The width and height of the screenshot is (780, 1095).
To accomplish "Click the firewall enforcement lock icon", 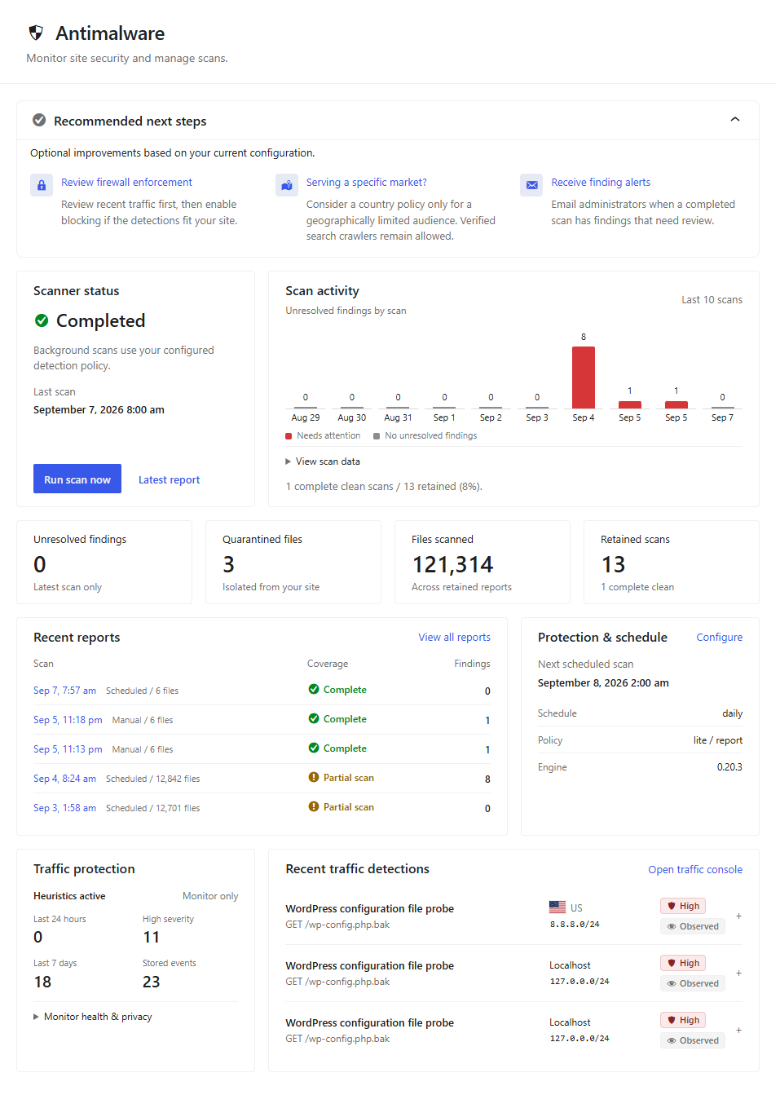I will coord(42,185).
